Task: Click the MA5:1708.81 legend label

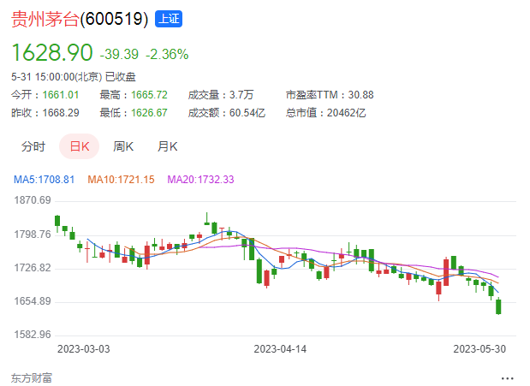Action: click(44, 179)
